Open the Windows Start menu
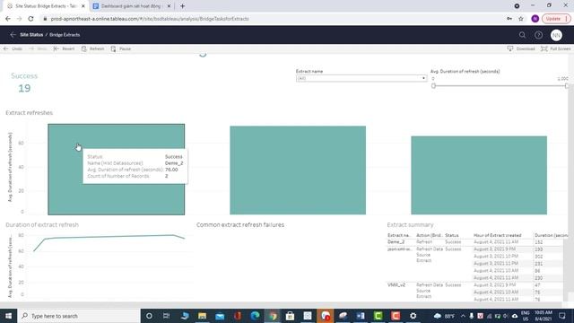Image resolution: width=574 pixels, height=323 pixels. 8,316
